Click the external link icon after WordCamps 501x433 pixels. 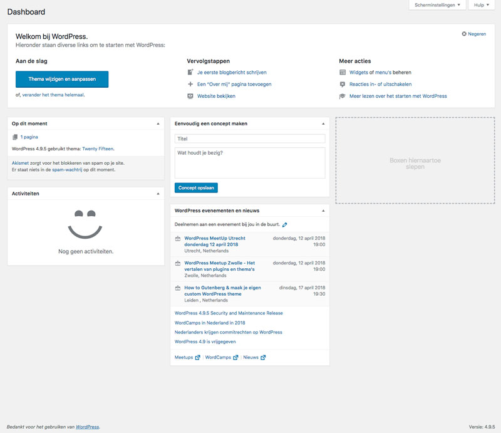[x=235, y=358]
